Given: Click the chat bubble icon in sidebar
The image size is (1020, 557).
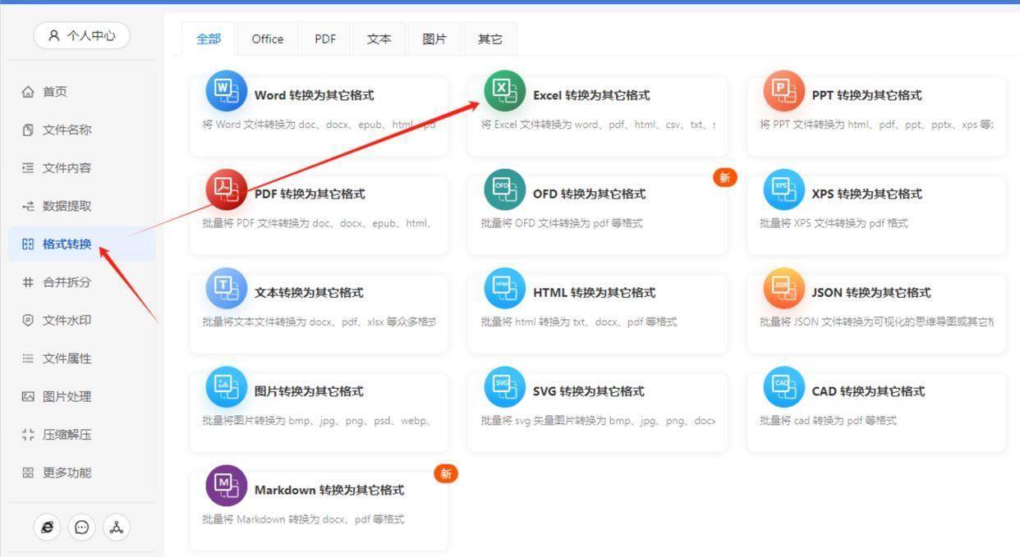Looking at the screenshot, I should (x=81, y=527).
